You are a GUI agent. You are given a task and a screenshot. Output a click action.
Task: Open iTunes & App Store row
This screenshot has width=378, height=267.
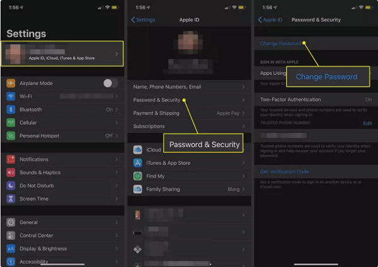pos(189,163)
